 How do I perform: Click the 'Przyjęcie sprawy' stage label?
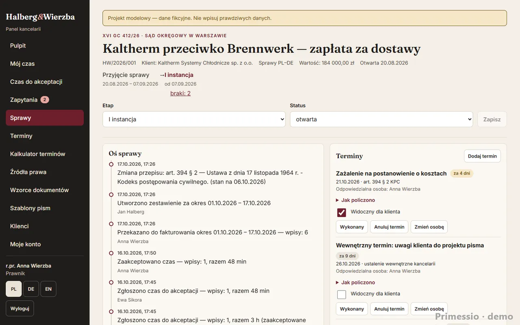coord(126,75)
